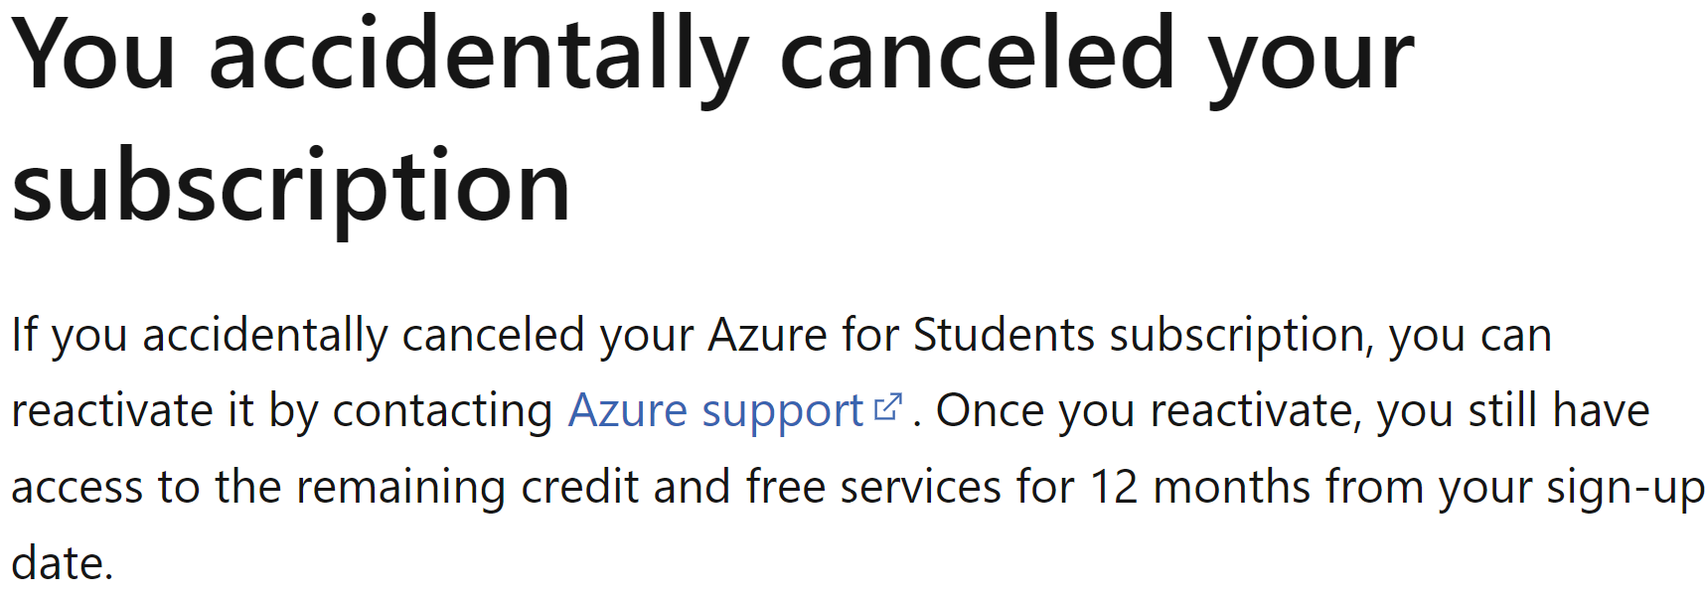This screenshot has width=1705, height=599.
Task: Click the word "date." on the last line
Action: click(x=63, y=563)
